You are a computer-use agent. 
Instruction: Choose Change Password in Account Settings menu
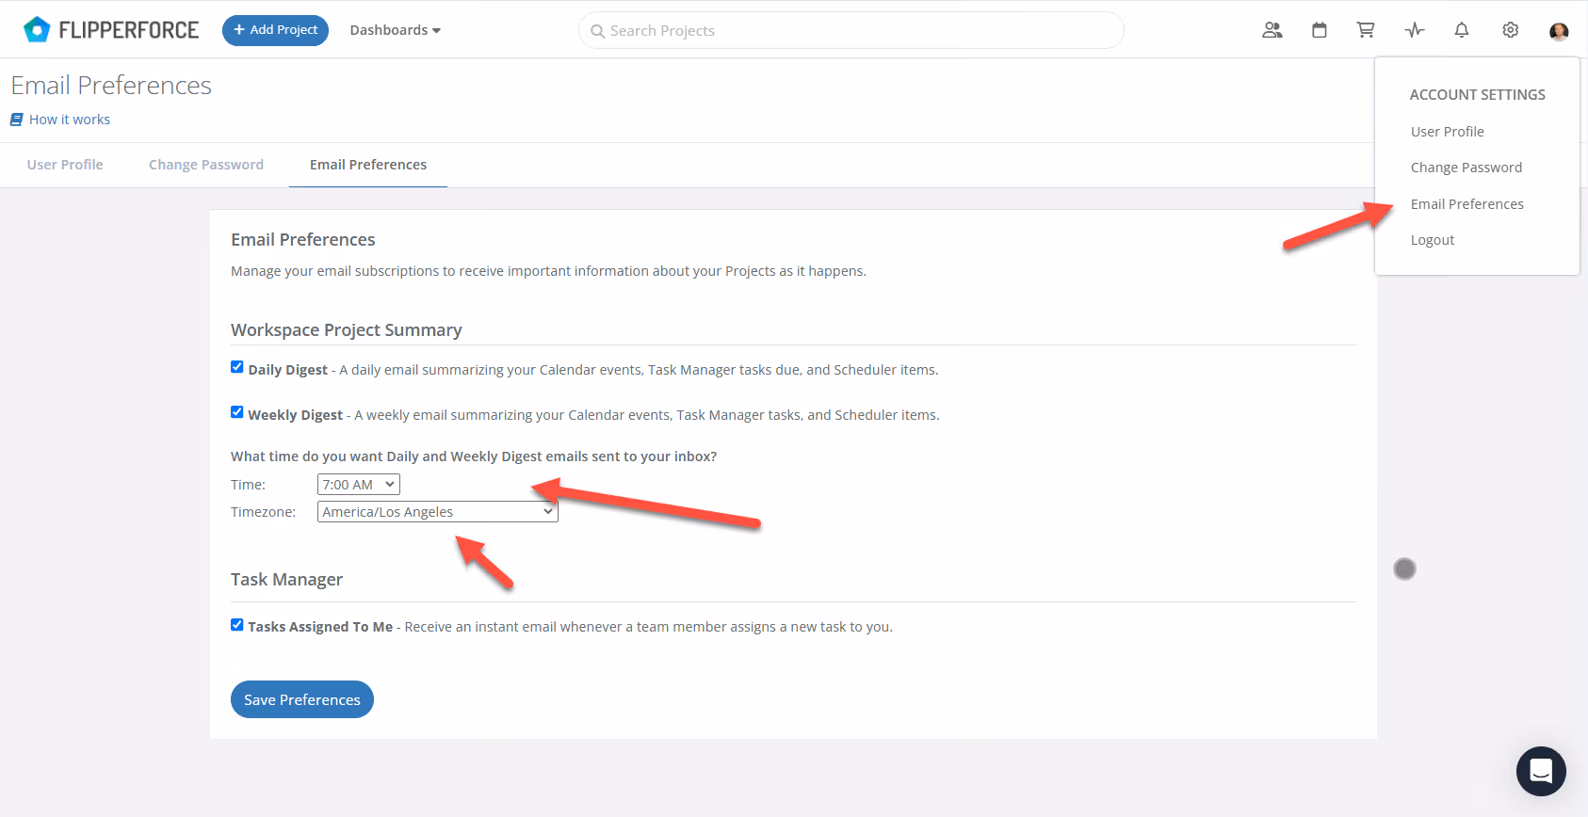(x=1466, y=168)
